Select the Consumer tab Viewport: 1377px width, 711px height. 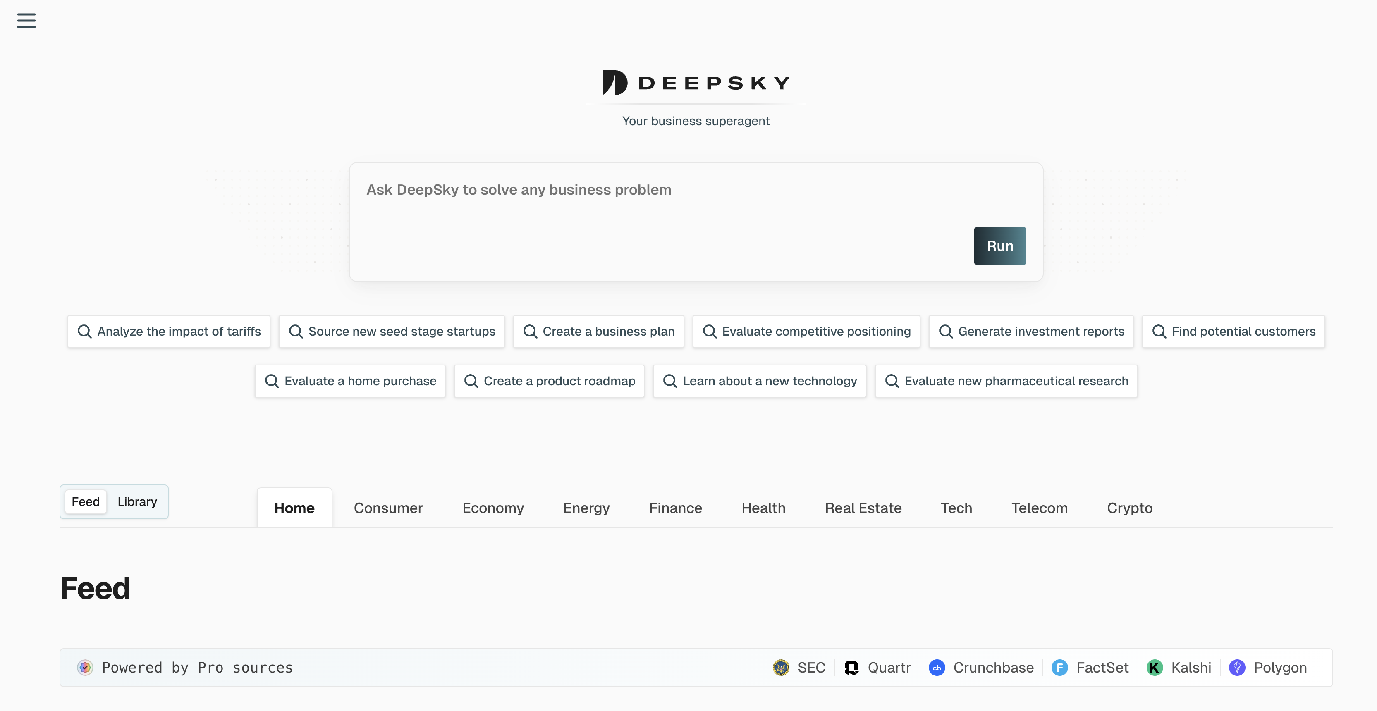[388, 508]
